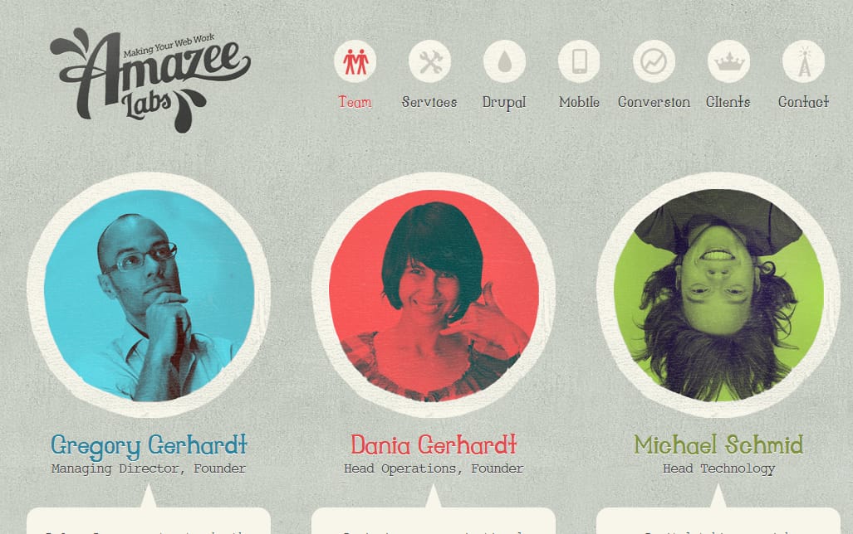Viewport: 853px width, 534px height.
Task: Select Michael Schmid's name heading
Action: click(718, 445)
